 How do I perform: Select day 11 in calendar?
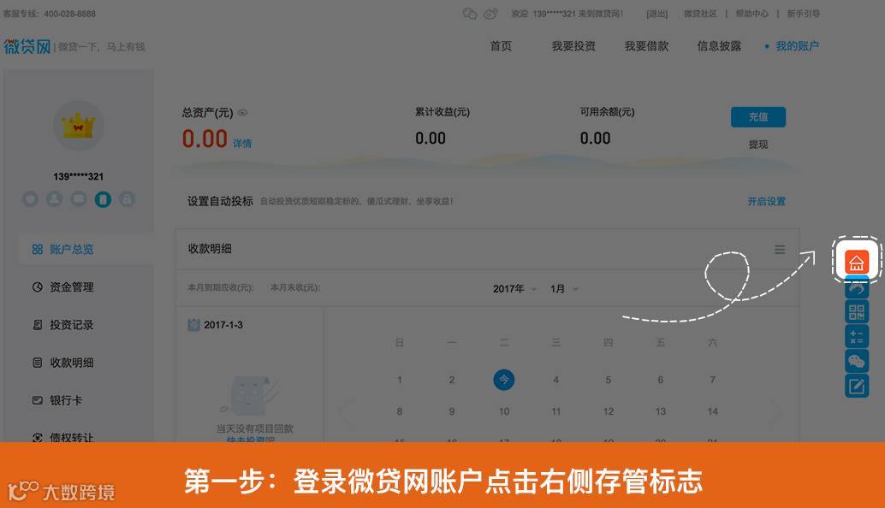pyautogui.click(x=556, y=411)
